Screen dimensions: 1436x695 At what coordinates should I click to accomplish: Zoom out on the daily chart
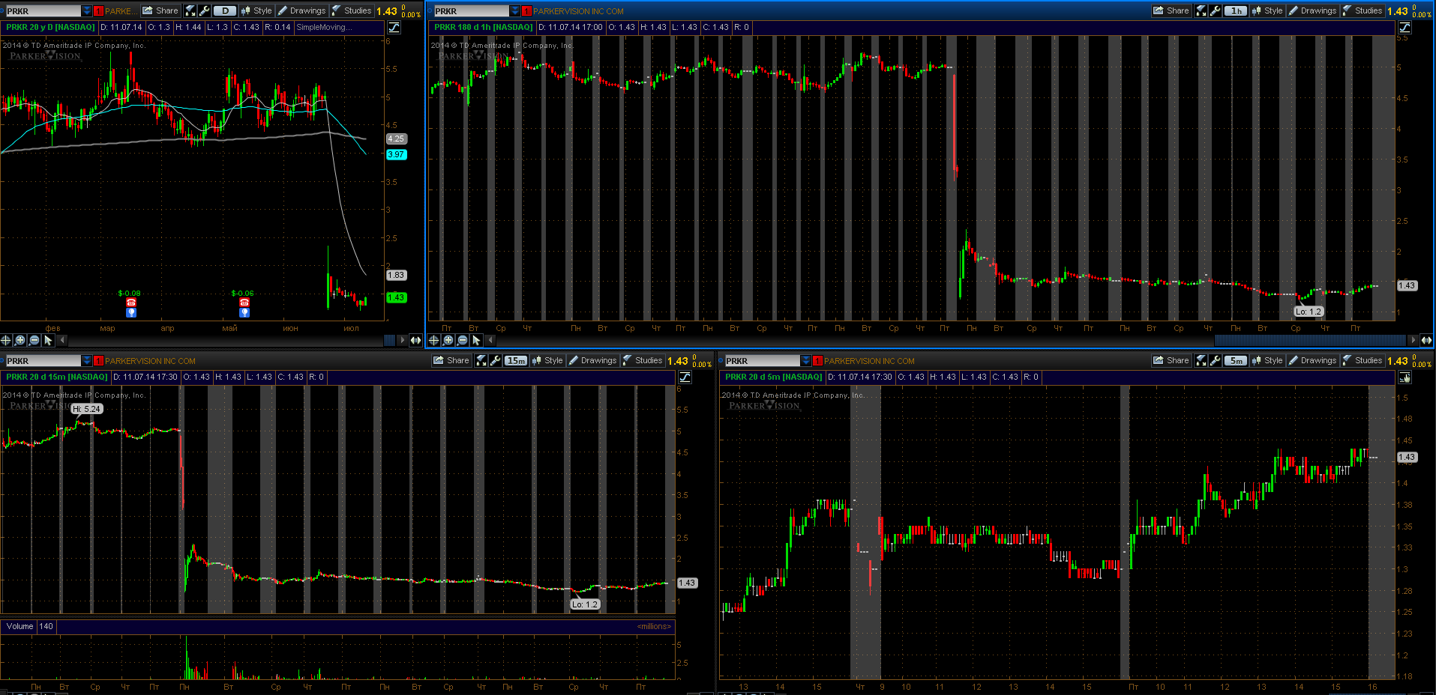(x=34, y=340)
